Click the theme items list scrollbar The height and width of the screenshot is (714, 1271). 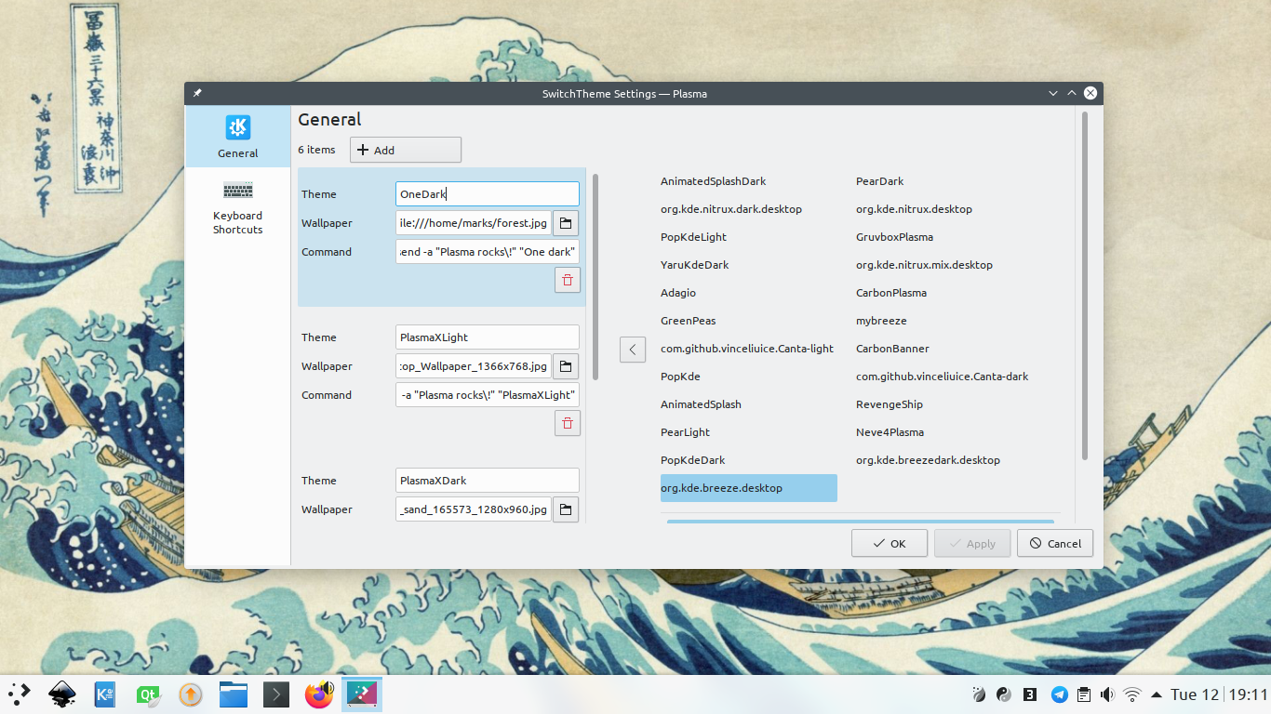click(595, 276)
